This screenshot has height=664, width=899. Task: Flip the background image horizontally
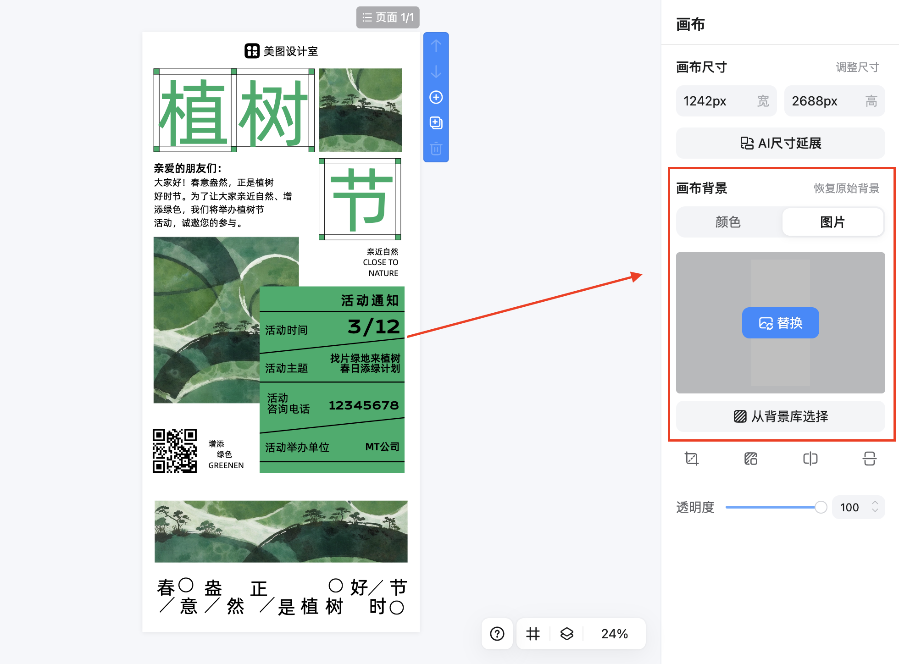tap(810, 459)
